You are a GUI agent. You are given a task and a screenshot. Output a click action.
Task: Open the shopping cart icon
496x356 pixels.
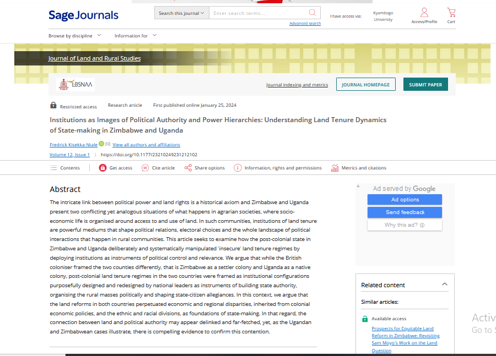451,12
